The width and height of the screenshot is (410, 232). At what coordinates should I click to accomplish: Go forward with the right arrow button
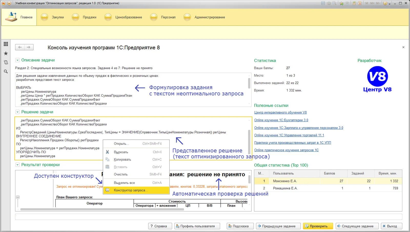point(29,47)
